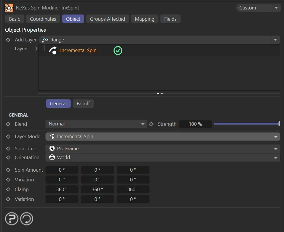Image resolution: width=284 pixels, height=232 pixels.
Task: Select the Incremental Spin layer entry
Action: point(78,51)
